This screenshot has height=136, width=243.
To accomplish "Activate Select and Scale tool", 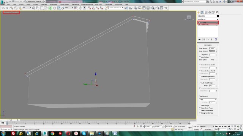I will 59,8.
